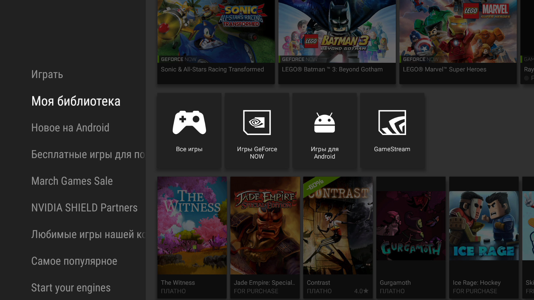The height and width of the screenshot is (300, 534).
Task: Go to Start your engines category
Action: (71, 288)
